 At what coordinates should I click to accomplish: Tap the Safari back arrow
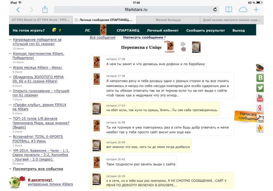[x=18, y=10]
